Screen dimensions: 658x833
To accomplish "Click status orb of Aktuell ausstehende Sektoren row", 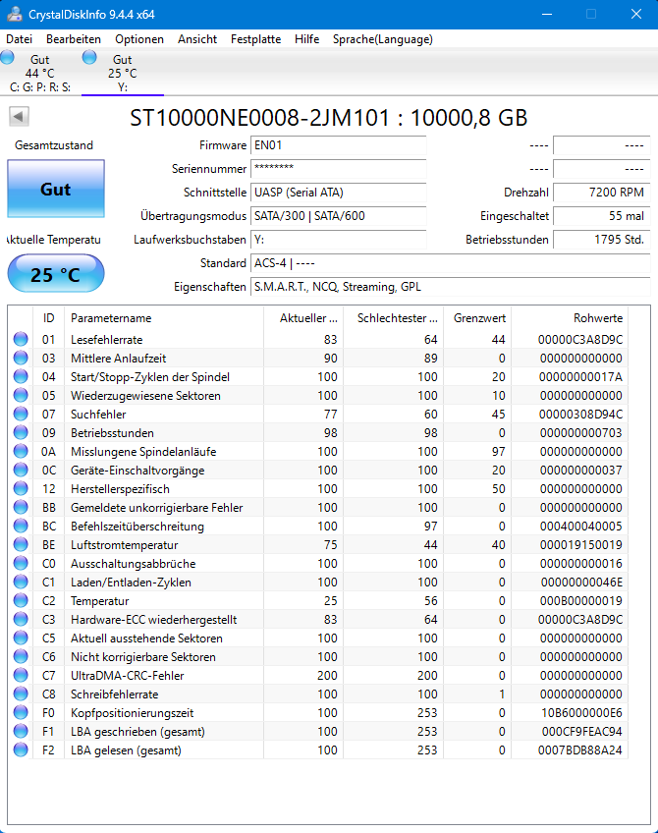I will point(21,639).
